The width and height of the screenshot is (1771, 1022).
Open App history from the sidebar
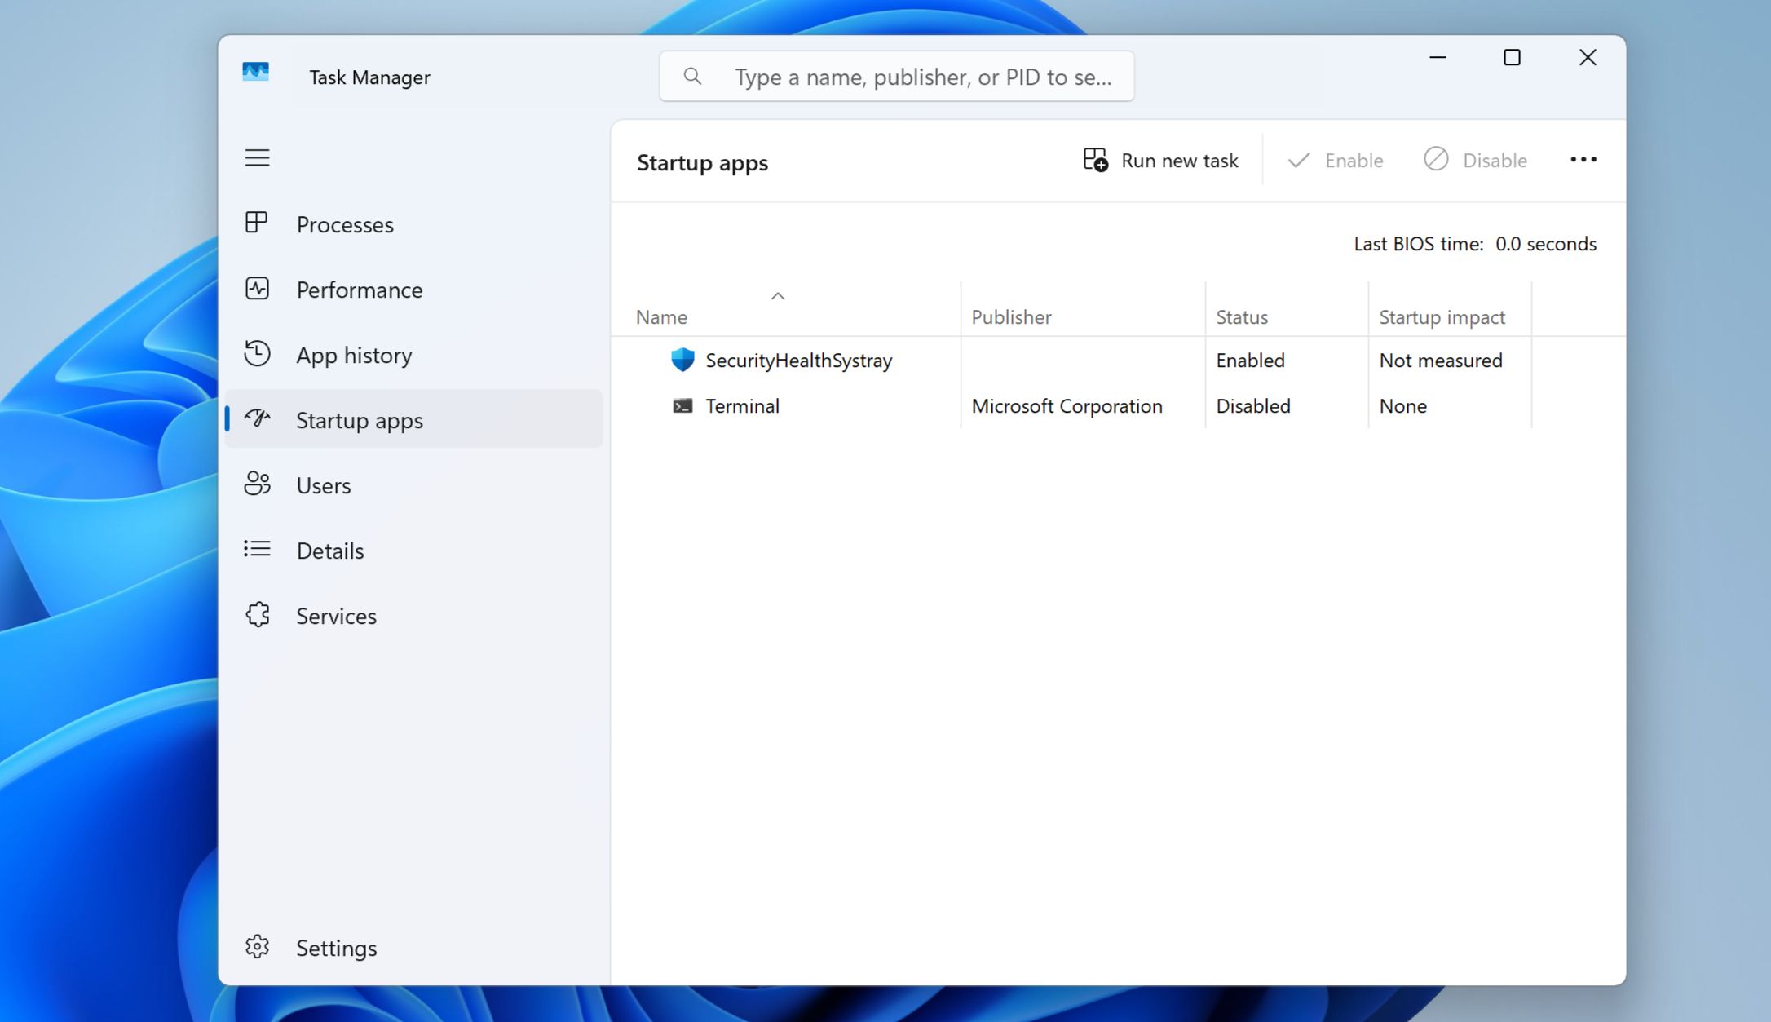click(257, 354)
